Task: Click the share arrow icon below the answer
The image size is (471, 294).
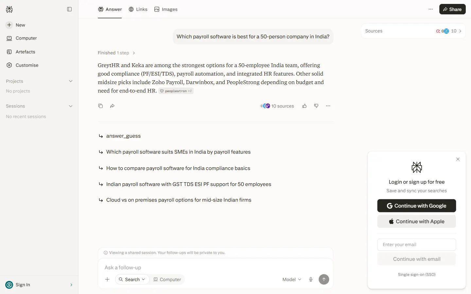Action: (x=112, y=106)
